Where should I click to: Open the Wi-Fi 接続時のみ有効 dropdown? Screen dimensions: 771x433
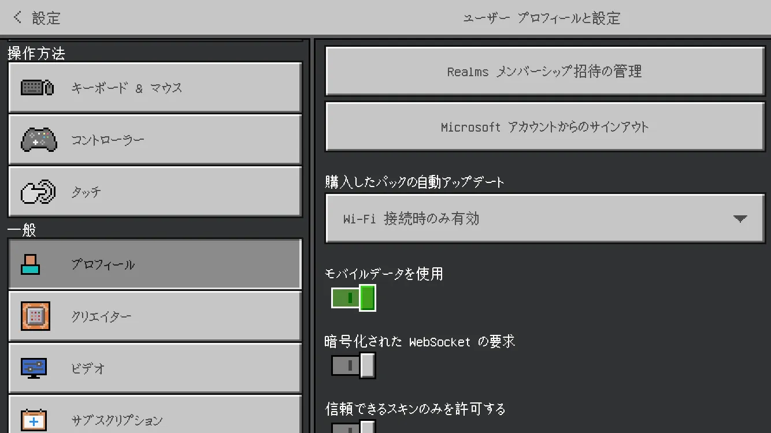[x=544, y=219]
